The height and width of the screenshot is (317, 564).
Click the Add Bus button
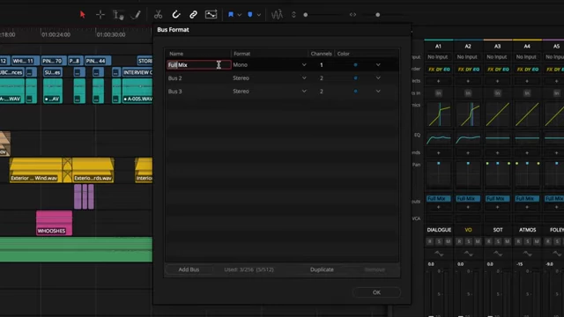coord(189,269)
